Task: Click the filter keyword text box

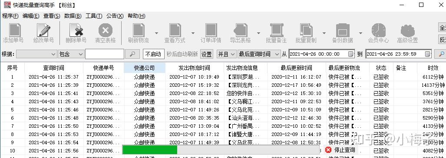Action: (x=104, y=54)
